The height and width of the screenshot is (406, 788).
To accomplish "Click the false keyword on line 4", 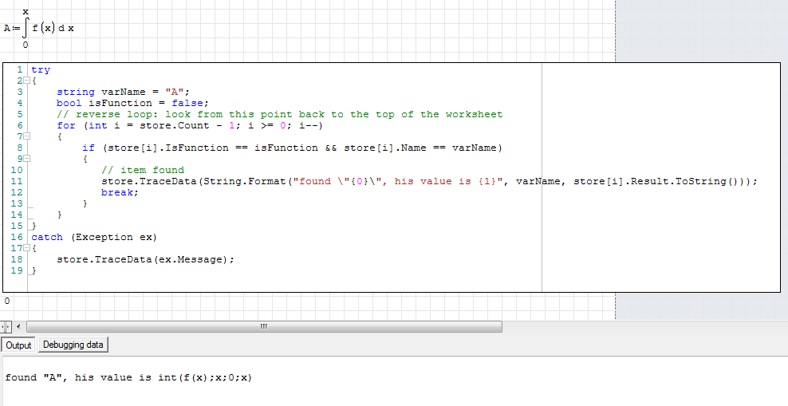I will point(188,104).
